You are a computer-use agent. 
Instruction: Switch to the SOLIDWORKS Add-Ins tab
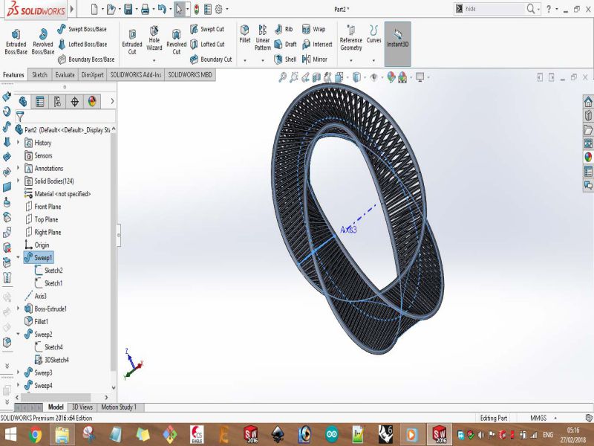click(136, 75)
